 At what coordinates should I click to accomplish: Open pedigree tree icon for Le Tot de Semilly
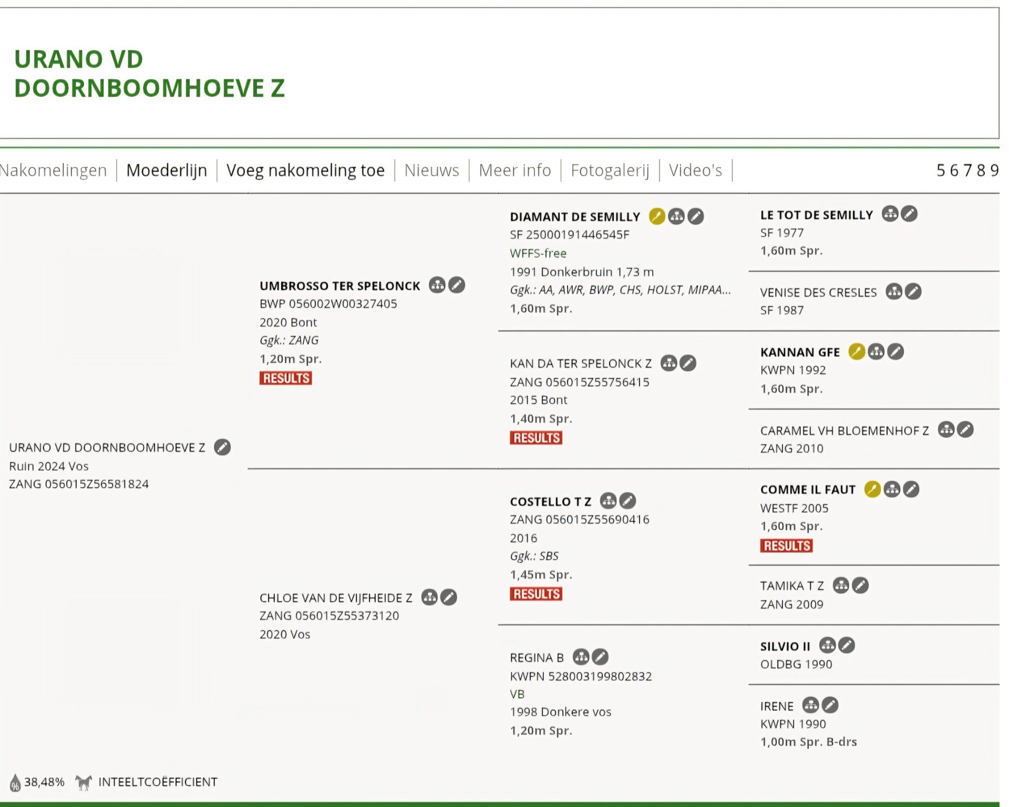890,213
